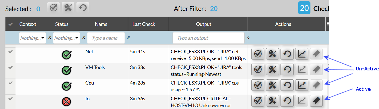Screen dimensions: 379x109
Task: Click the 'Type a name' filter field
Action: (x=106, y=38)
